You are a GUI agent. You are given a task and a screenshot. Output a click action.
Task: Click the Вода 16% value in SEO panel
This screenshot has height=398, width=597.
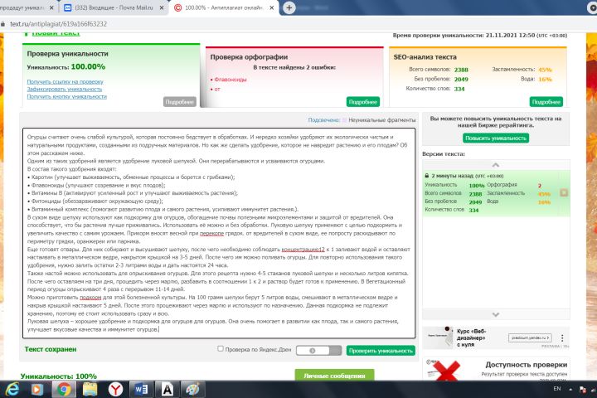[546, 80]
